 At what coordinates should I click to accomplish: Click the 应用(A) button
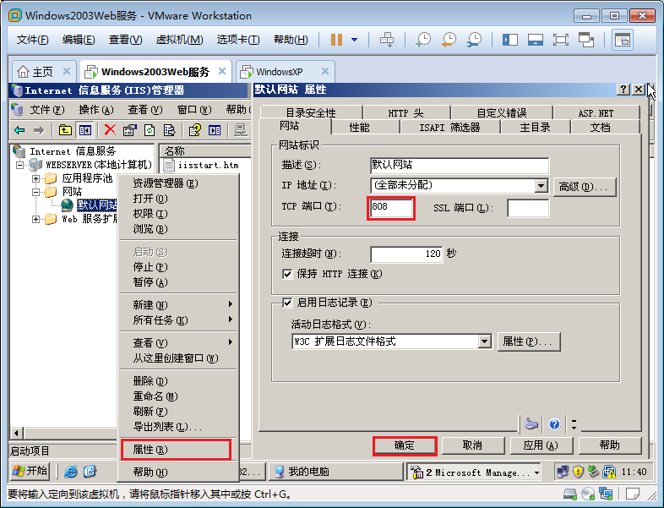(x=542, y=445)
